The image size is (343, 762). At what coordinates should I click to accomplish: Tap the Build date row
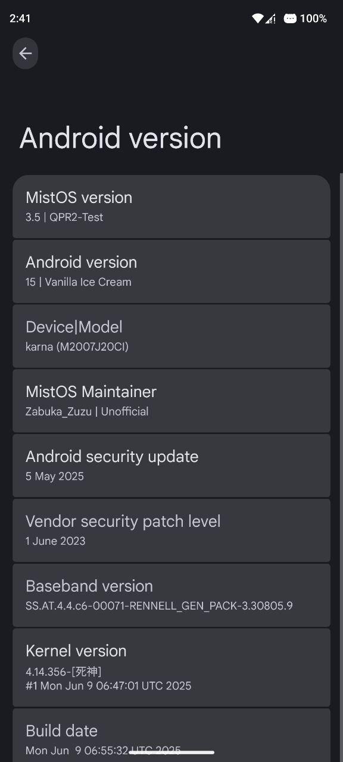[x=171, y=735]
